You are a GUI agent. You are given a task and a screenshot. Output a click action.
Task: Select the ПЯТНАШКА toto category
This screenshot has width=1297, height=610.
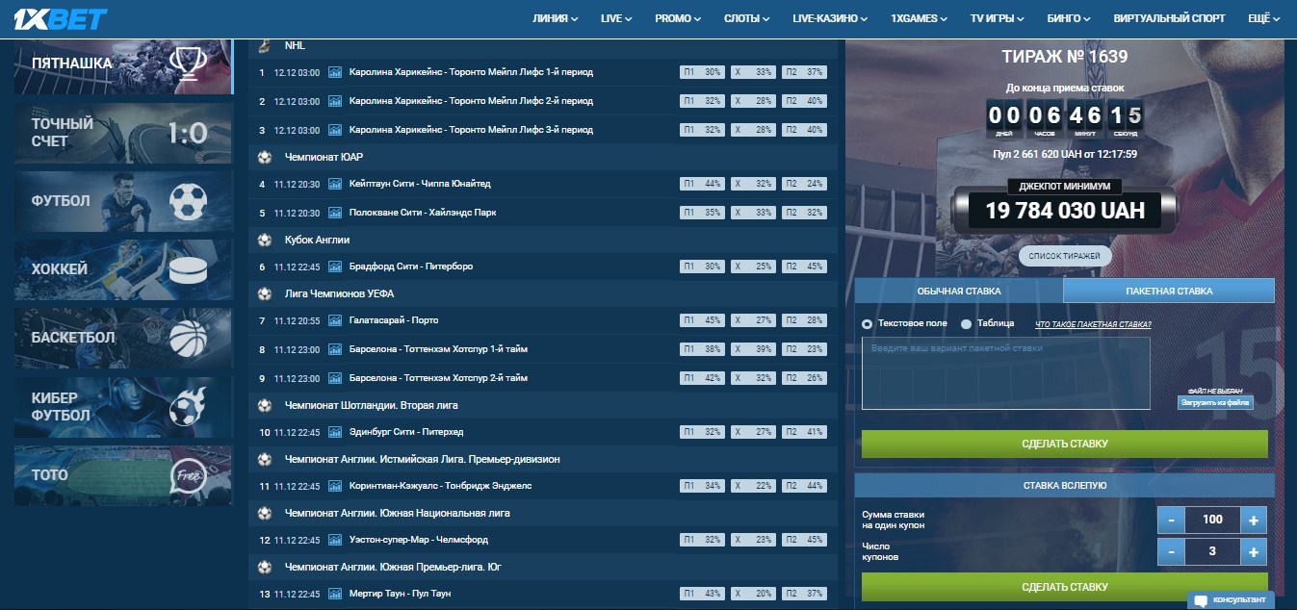pyautogui.click(x=123, y=64)
